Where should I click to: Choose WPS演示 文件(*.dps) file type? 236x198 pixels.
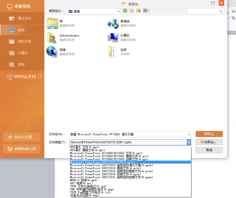point(131,147)
